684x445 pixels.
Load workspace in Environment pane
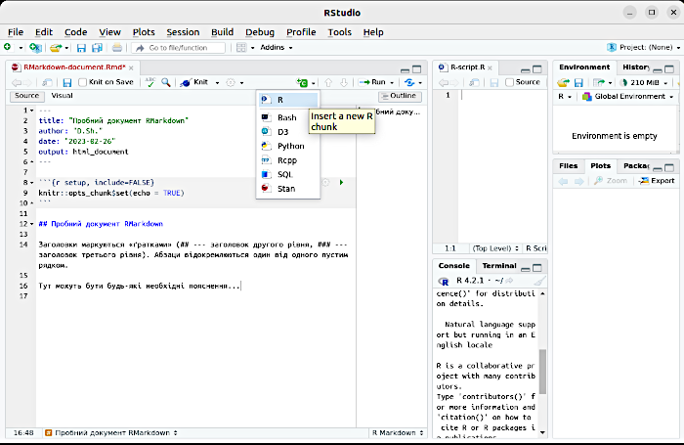pyautogui.click(x=563, y=82)
